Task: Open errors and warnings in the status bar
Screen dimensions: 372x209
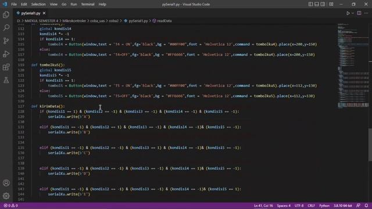Action: [10, 206]
